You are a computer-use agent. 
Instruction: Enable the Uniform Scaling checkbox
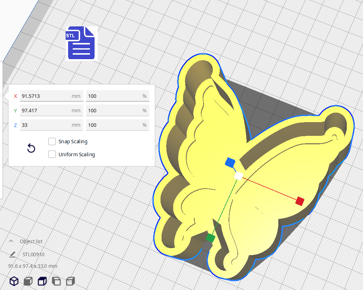[x=52, y=155]
